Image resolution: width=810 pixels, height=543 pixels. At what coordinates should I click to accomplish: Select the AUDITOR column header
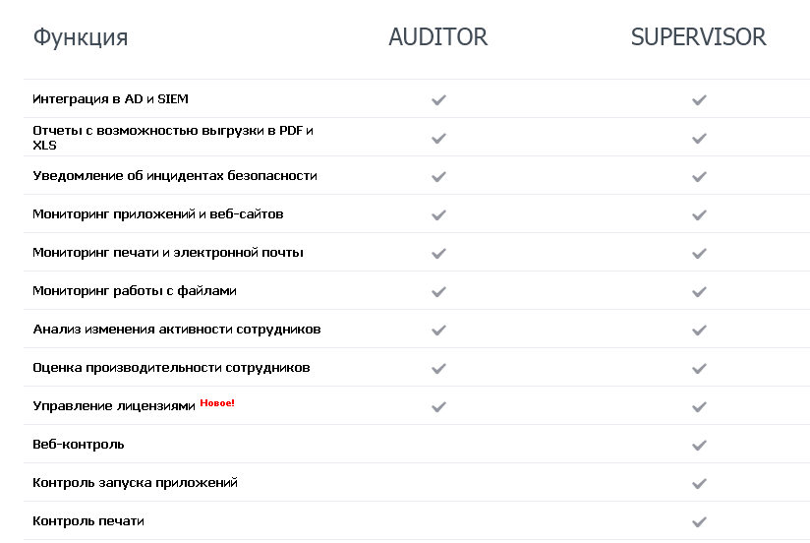[438, 36]
